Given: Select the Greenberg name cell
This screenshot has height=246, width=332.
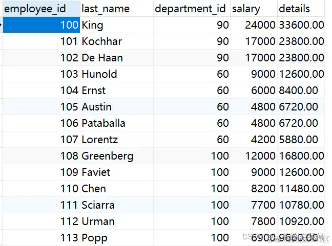Looking at the screenshot, I should (117, 156).
